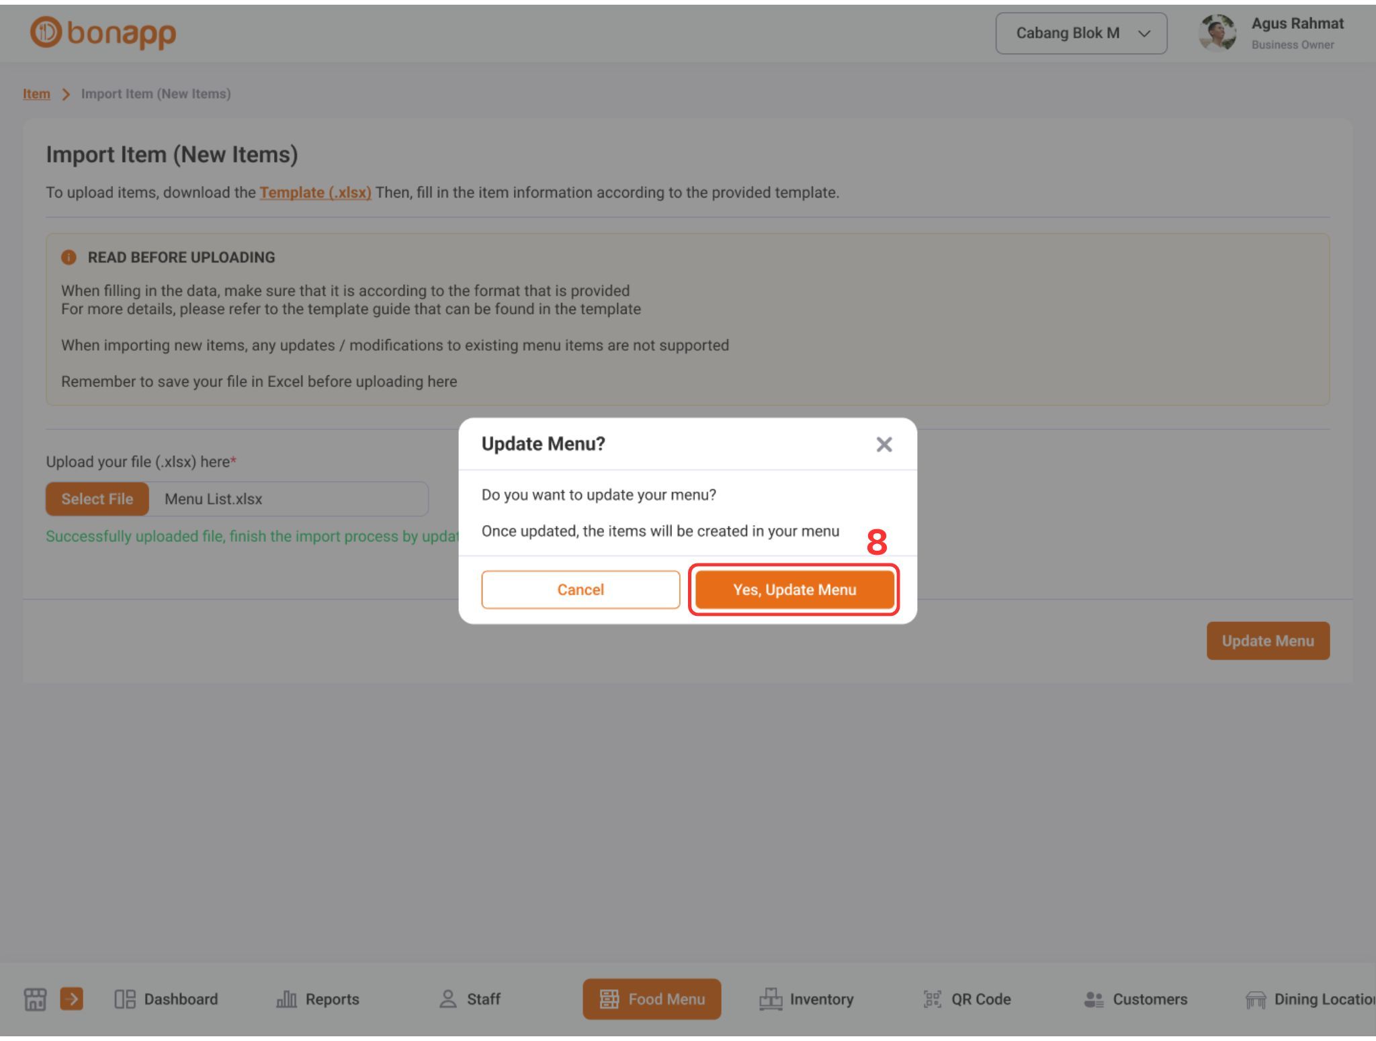Click the Menu List.xlsx file field

(289, 499)
